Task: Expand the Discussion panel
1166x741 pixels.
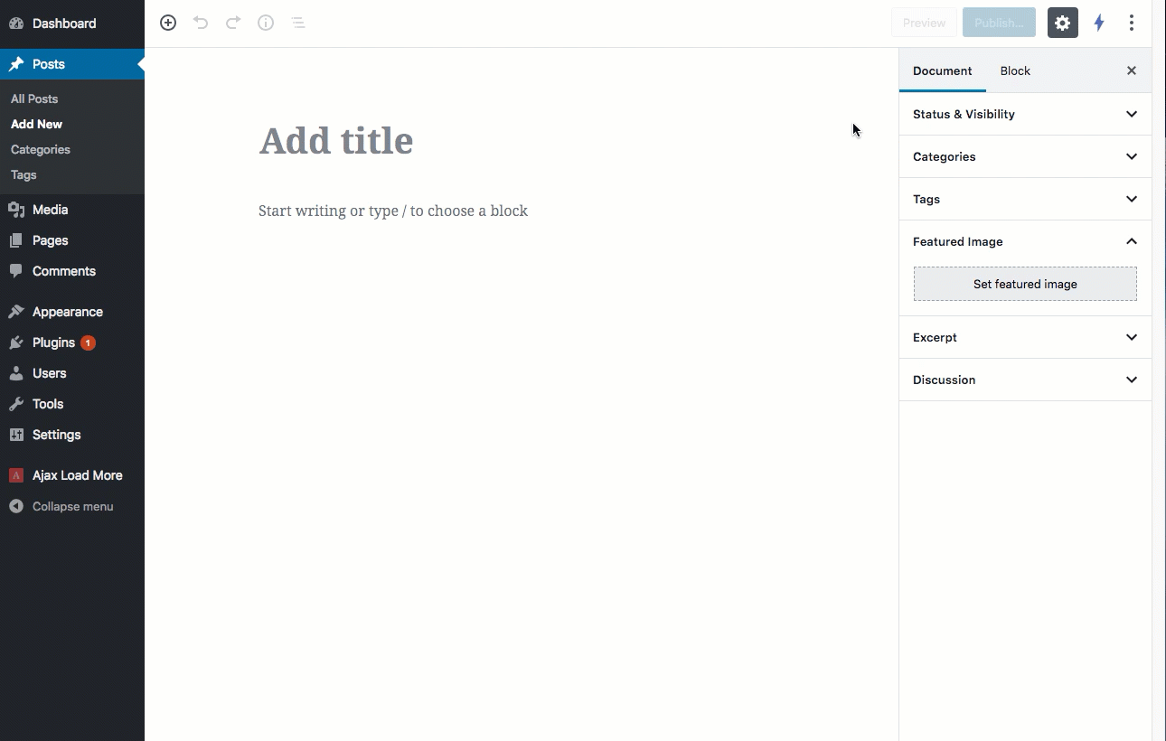Action: (x=1025, y=380)
